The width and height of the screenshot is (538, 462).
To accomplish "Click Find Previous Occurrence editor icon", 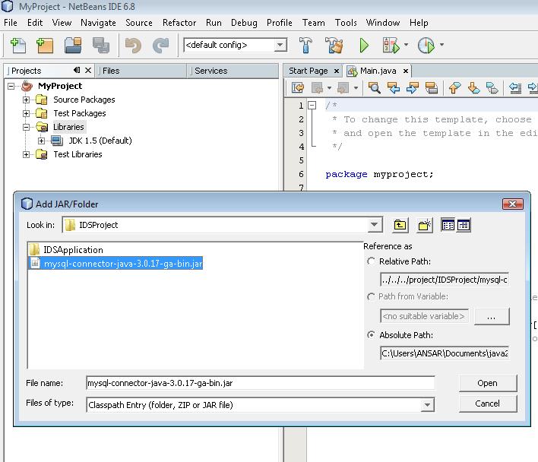I will [393, 88].
